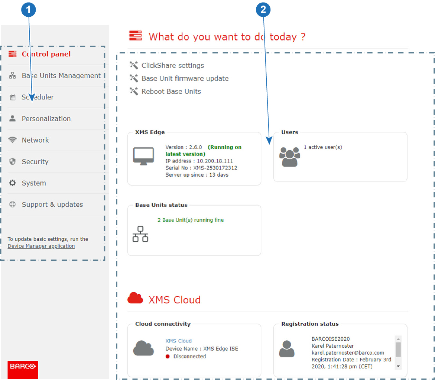Click the red XMS Cloud heading icon

coord(135,298)
